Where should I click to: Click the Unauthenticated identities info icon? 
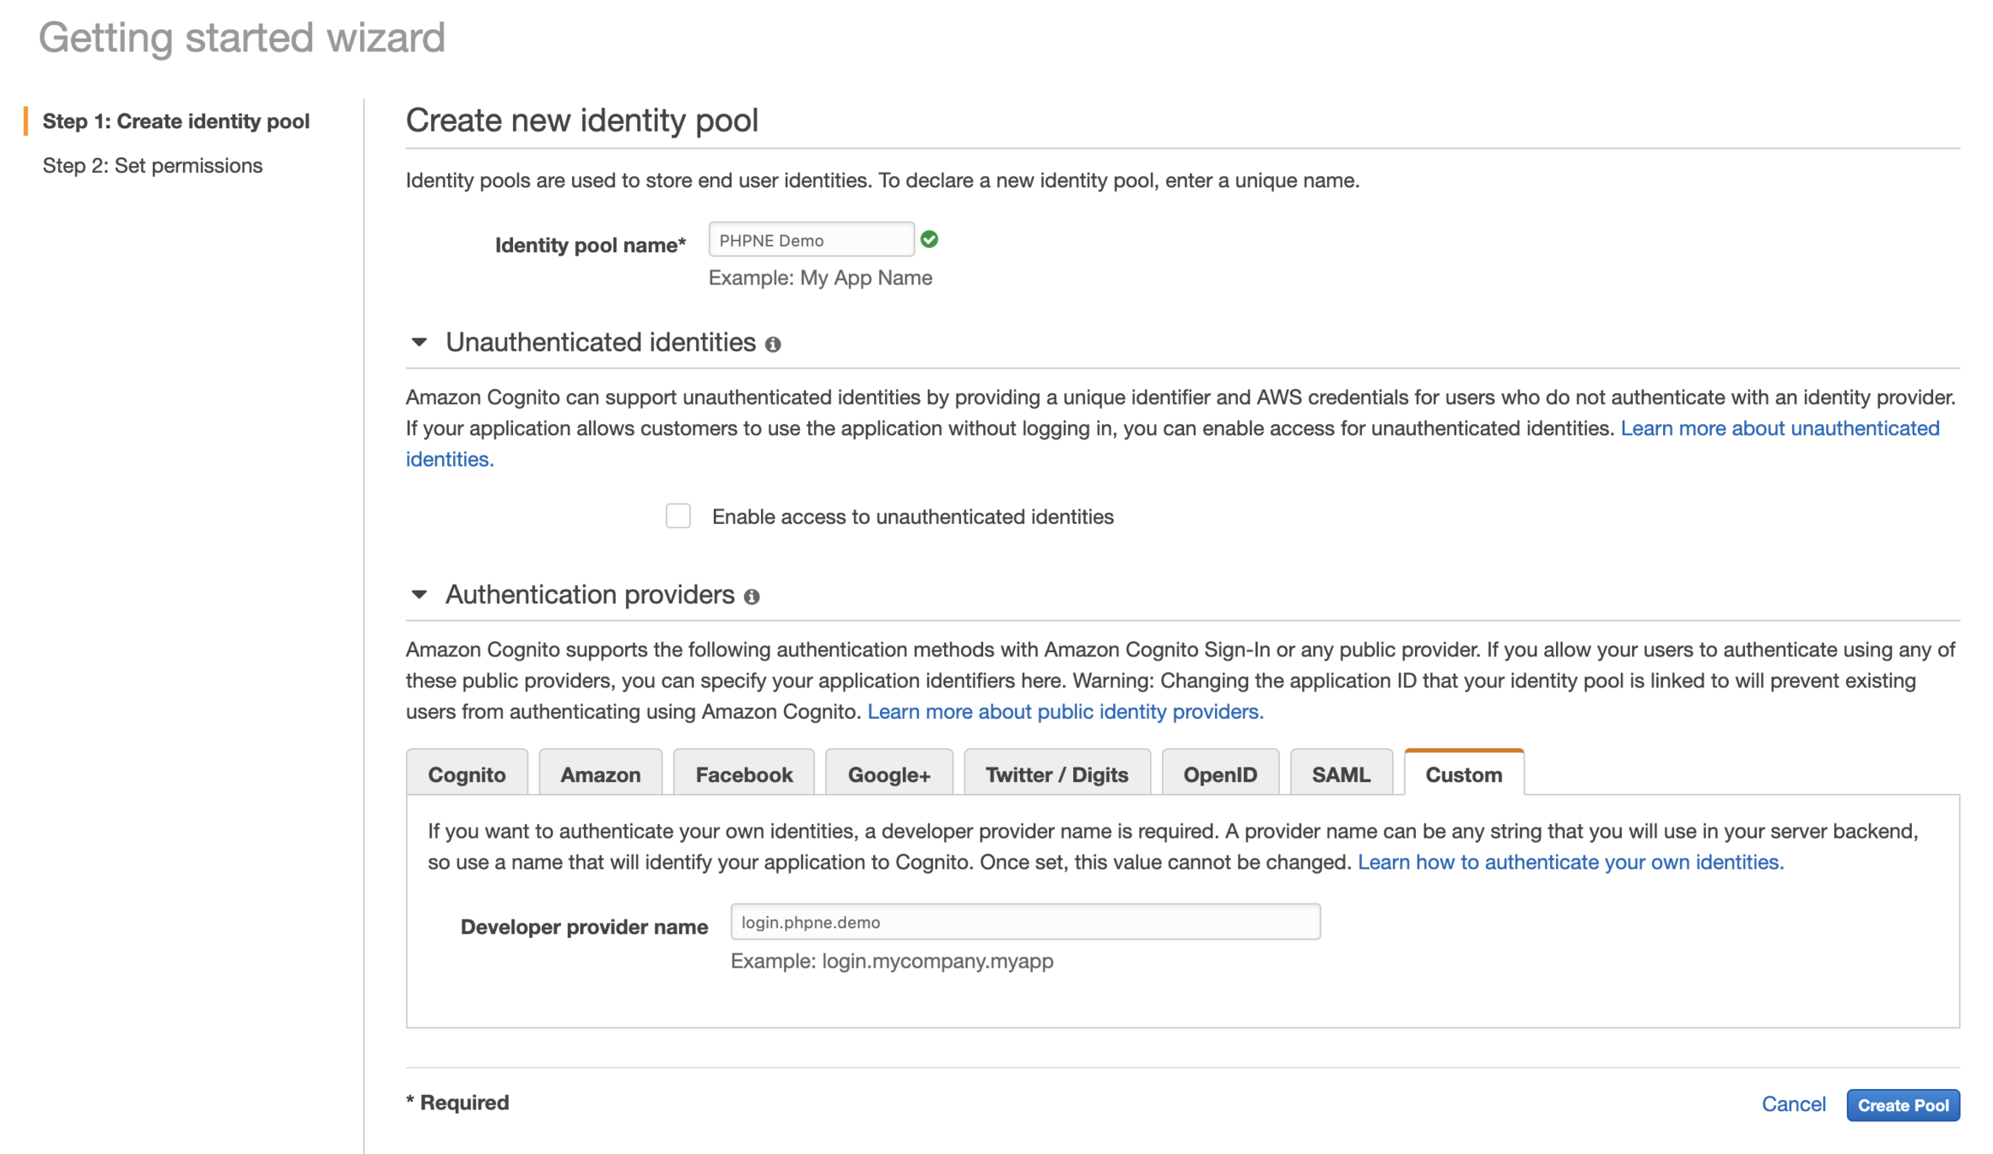point(773,344)
